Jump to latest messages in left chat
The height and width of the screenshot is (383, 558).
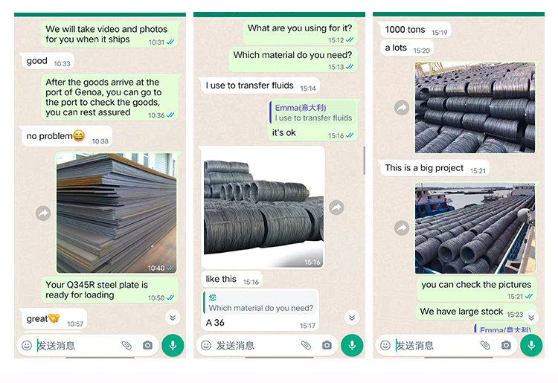point(173,318)
